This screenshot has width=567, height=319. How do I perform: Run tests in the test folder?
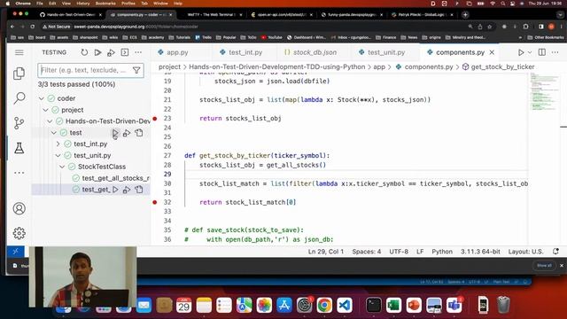[115, 133]
